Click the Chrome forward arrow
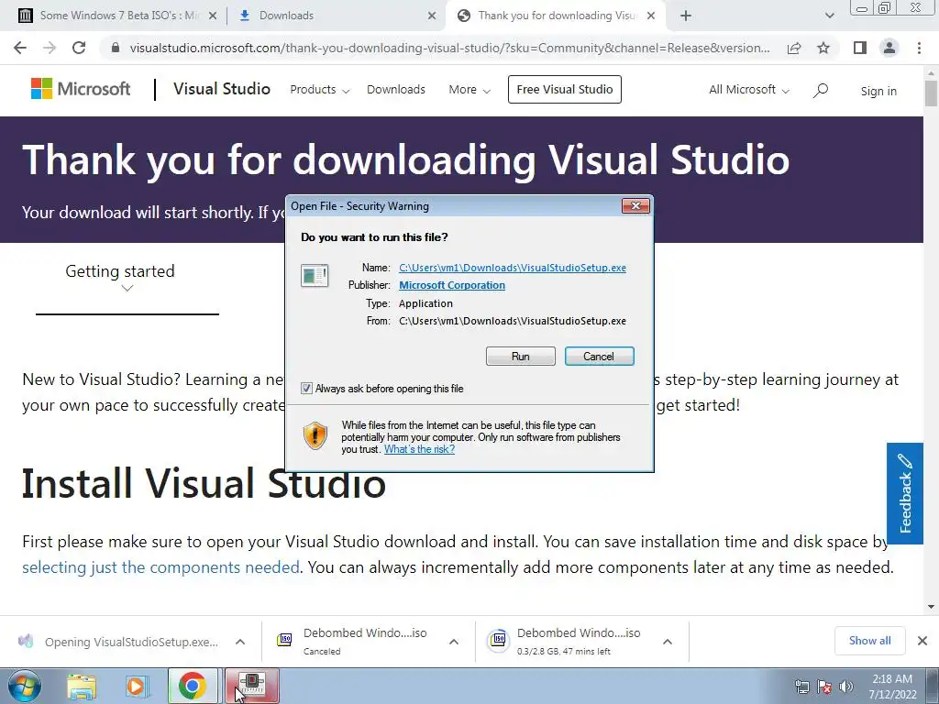The height and width of the screenshot is (704, 939). 50,48
